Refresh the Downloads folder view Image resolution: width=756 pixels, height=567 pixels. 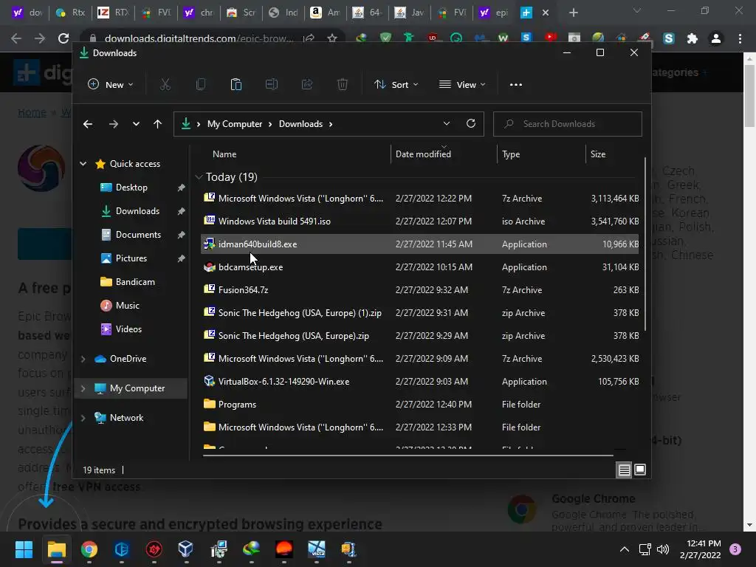[x=471, y=123]
